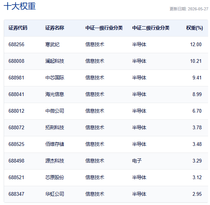Click the 2.95 weight value
This screenshot has height=205, width=210.
197,194
